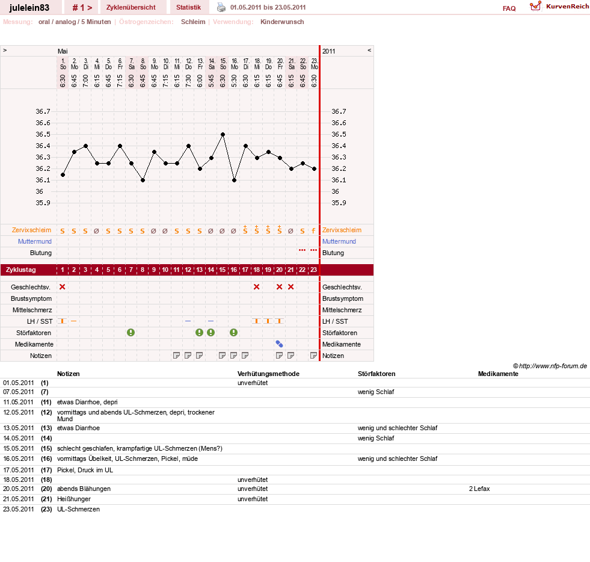Click Geschlechtsv. X mark on cycle day 21
The height and width of the screenshot is (562, 590).
290,287
